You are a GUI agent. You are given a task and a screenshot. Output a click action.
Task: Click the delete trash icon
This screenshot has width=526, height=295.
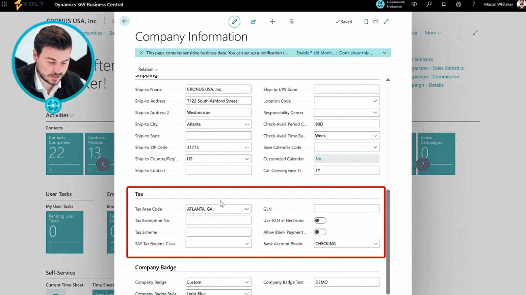291,22
